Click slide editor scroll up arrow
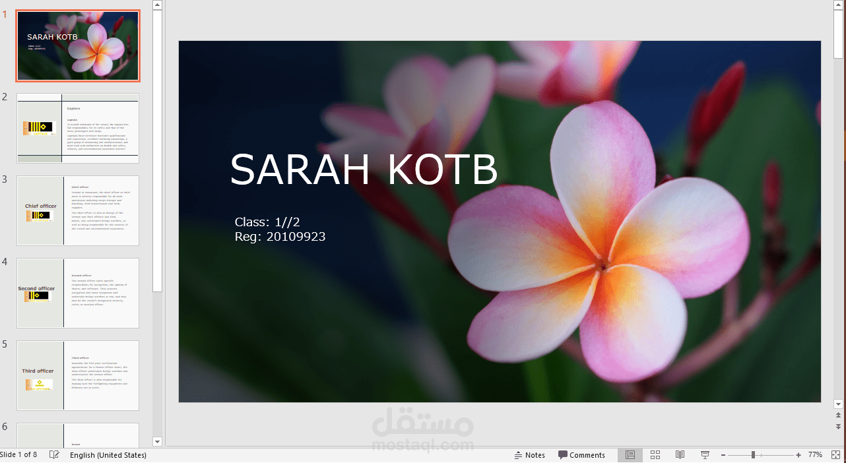The height and width of the screenshot is (463, 846). click(839, 5)
